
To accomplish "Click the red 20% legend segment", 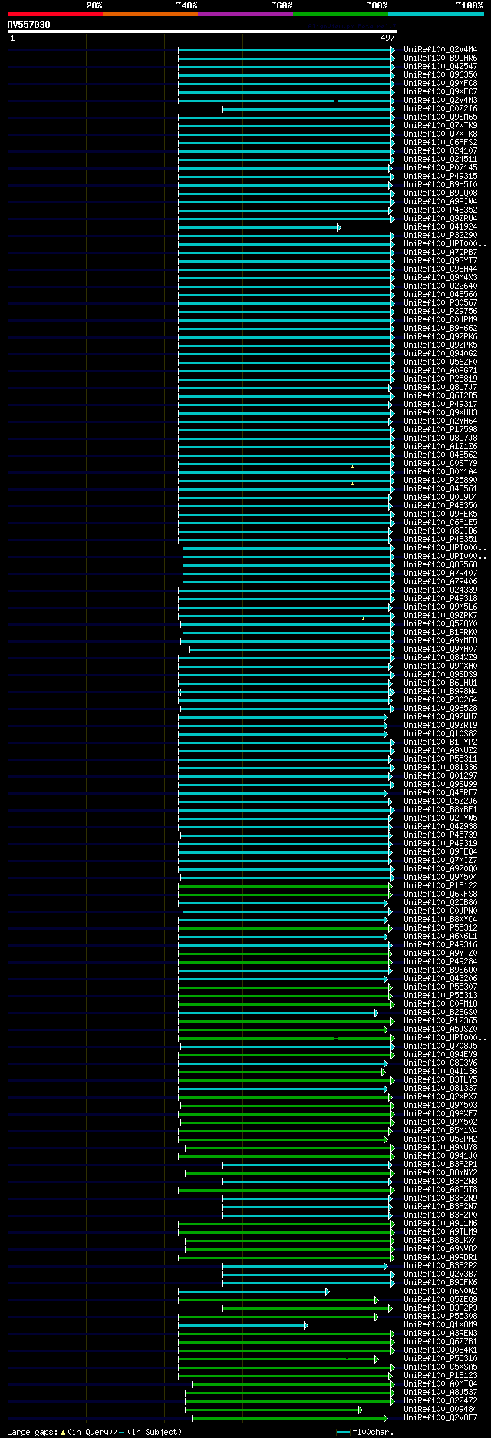I will [x=54, y=14].
